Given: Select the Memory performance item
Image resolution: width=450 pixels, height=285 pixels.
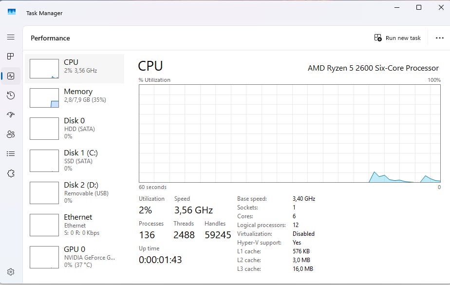Looking at the screenshot, I should tap(75, 98).
